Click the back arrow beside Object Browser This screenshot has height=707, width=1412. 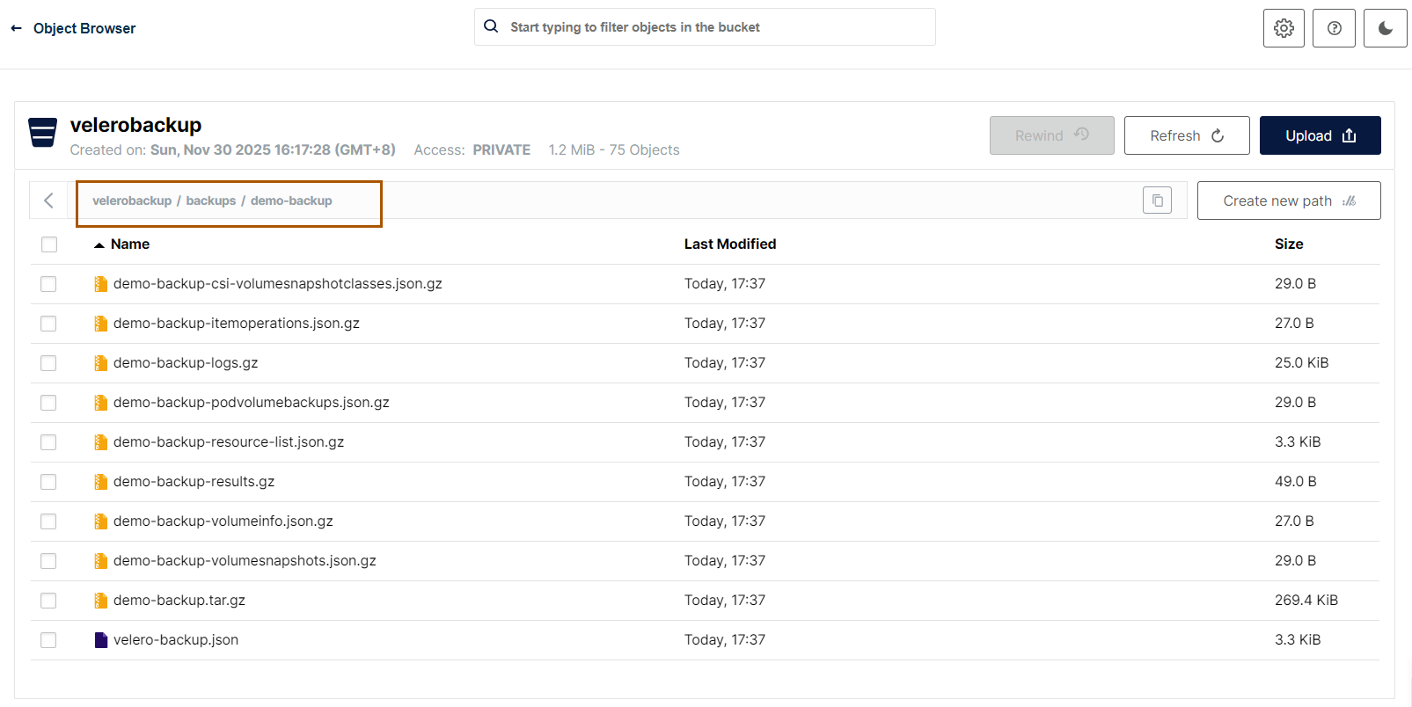point(16,28)
